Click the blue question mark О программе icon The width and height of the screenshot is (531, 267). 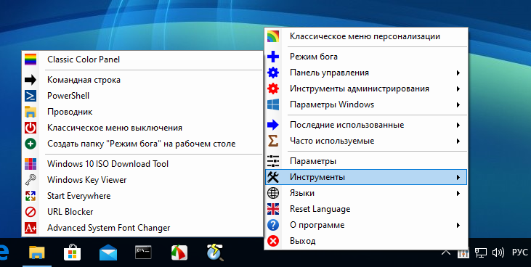tap(273, 225)
